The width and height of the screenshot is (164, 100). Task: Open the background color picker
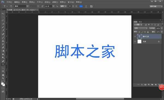4,85
